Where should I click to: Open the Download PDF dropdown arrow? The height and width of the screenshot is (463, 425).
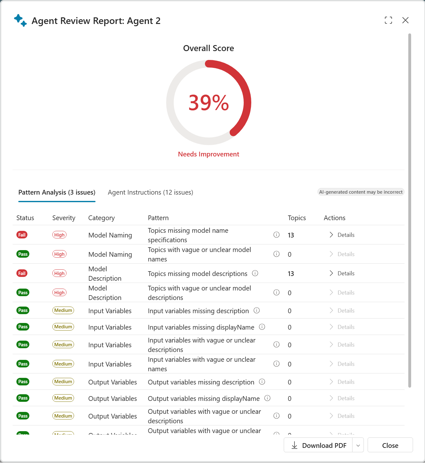point(358,445)
